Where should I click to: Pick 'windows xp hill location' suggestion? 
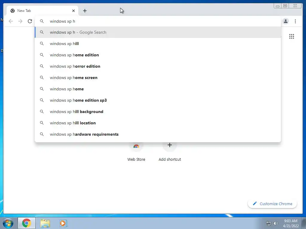click(158, 123)
